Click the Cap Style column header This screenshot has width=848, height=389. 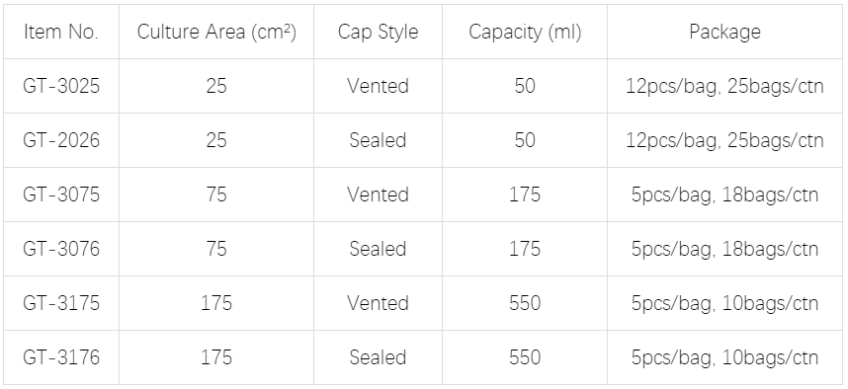(x=378, y=32)
